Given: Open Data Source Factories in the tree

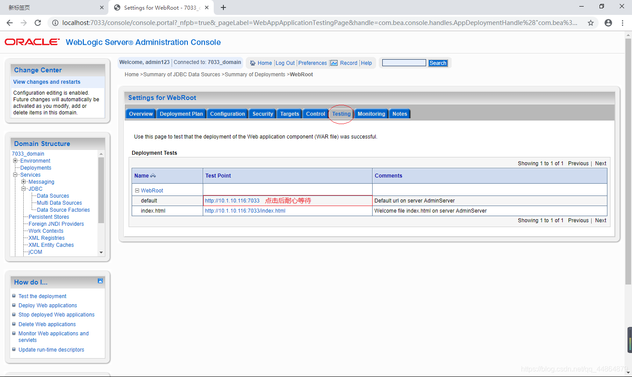Looking at the screenshot, I should (63, 210).
